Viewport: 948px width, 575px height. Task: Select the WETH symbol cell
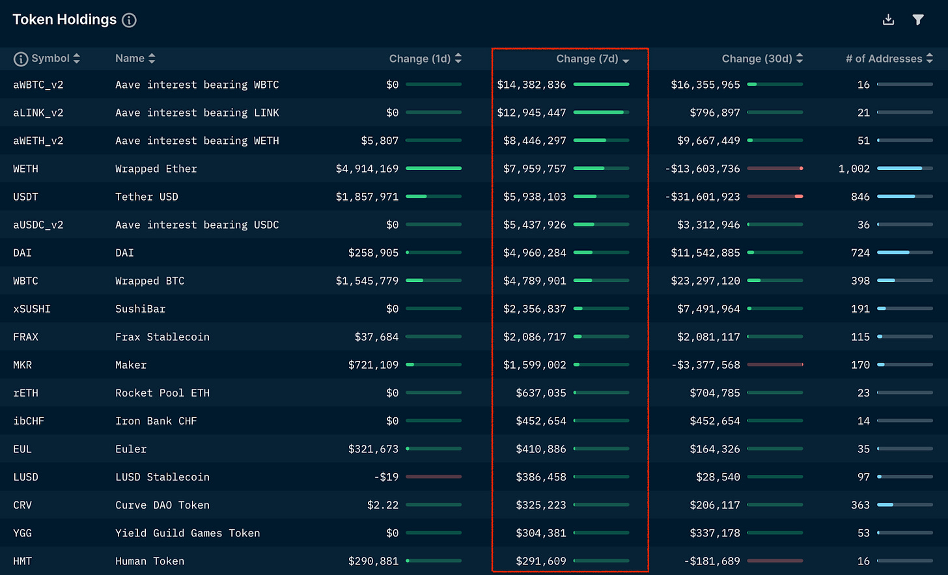(25, 169)
